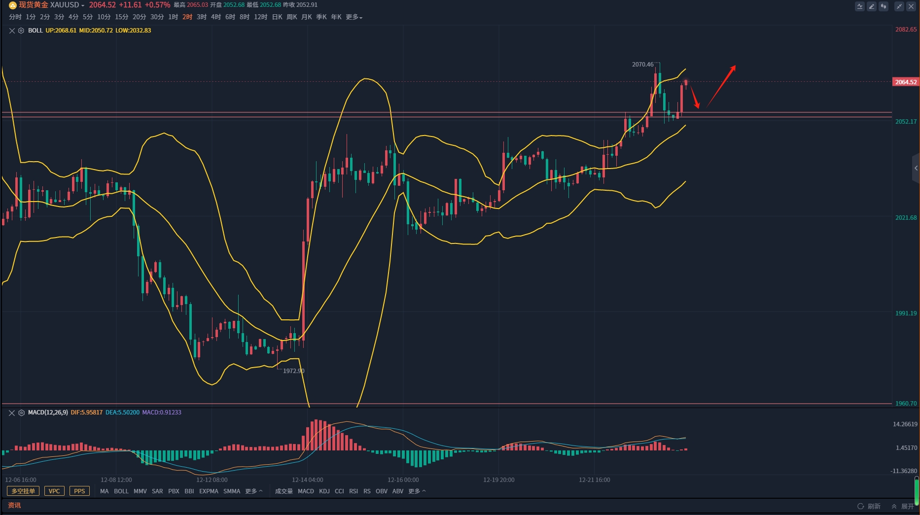Close the MACD indicator with its X
920x515 pixels.
point(12,412)
